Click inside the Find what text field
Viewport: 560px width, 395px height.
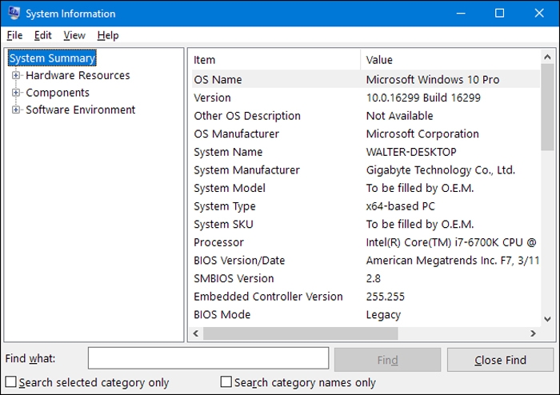[208, 358]
